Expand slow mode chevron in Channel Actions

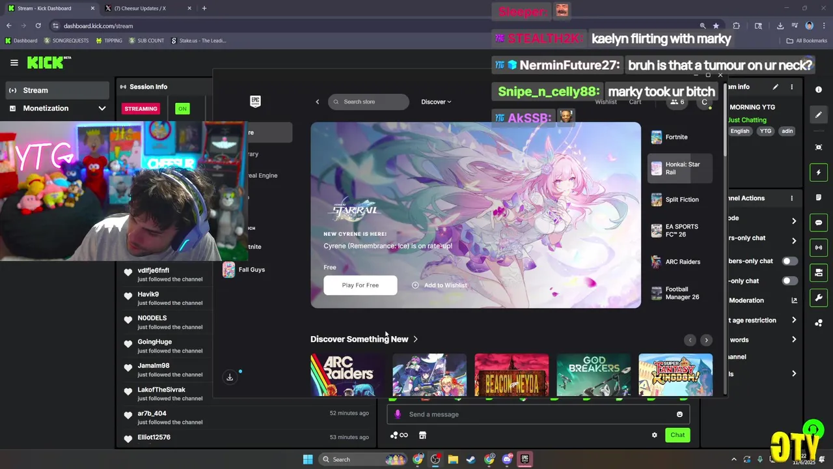(794, 221)
